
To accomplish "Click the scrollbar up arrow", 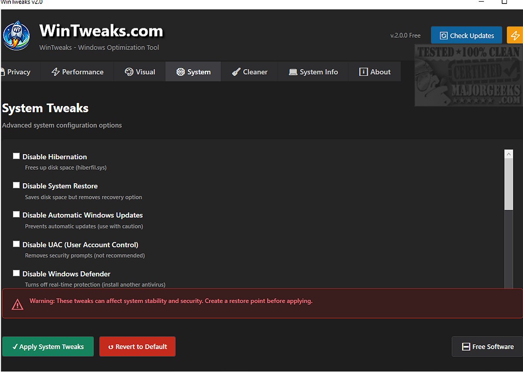I will click(509, 154).
